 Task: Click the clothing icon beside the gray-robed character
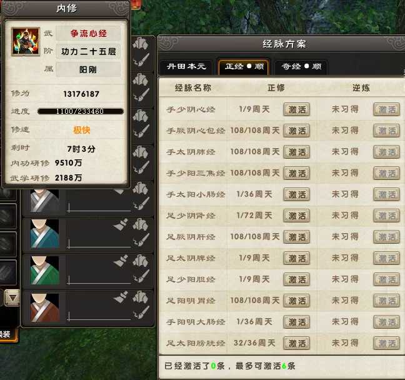[140, 189]
